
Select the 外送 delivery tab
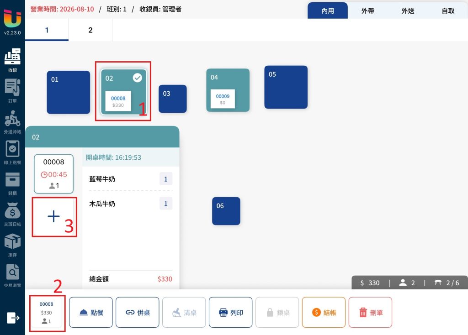click(x=408, y=11)
